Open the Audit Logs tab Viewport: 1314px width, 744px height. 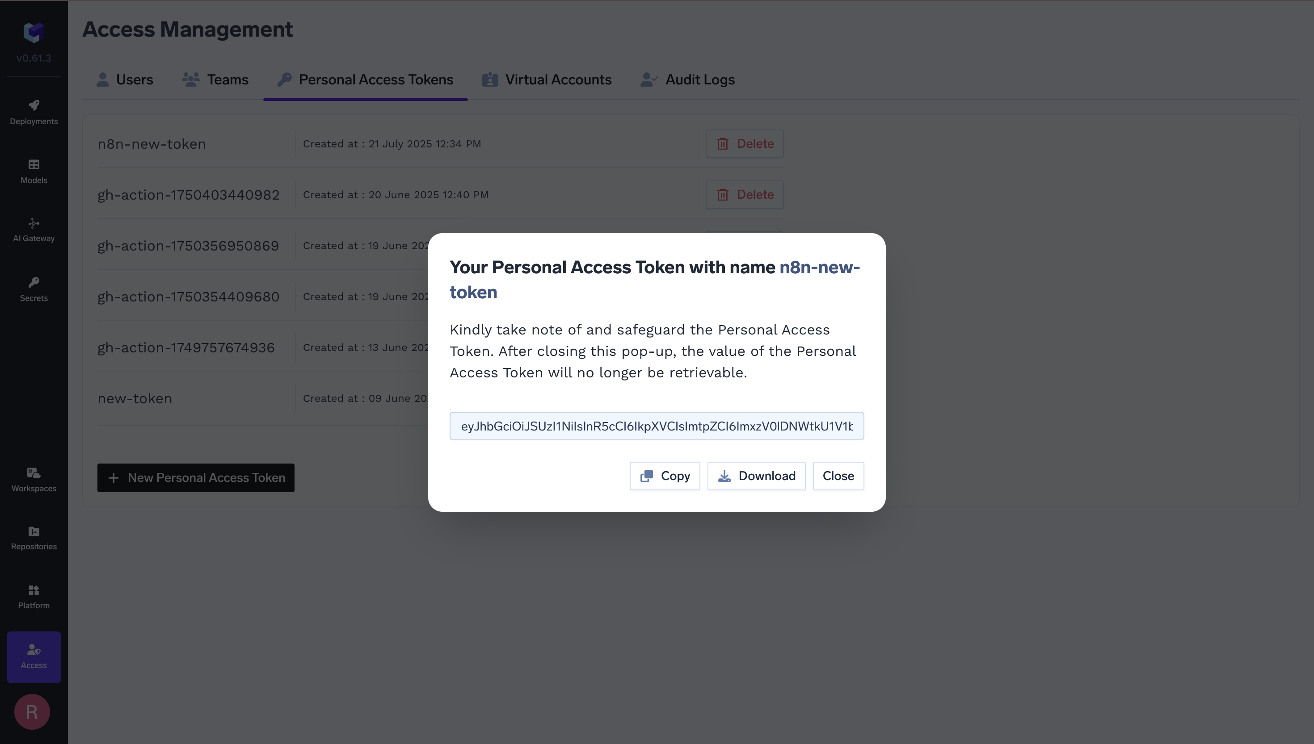687,79
